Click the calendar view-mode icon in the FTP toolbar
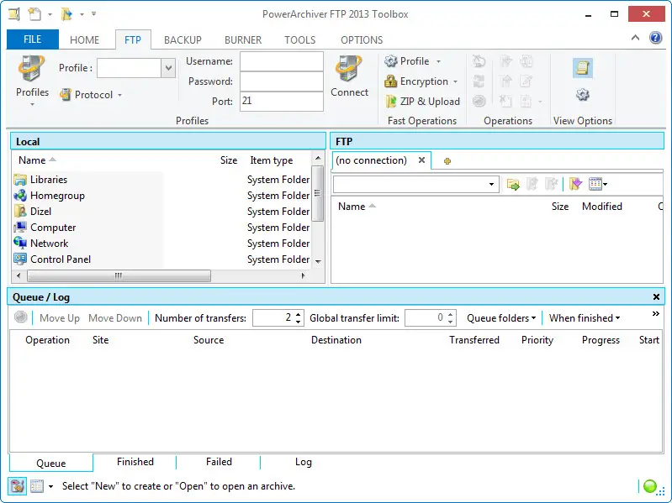The height and width of the screenshot is (503, 672). point(595,185)
